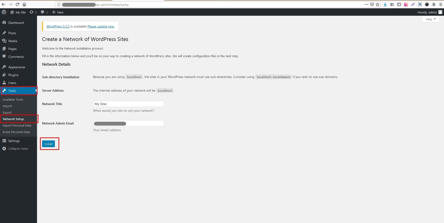Open the Firefox hamburger menu
444x223 pixels.
click(x=440, y=4)
